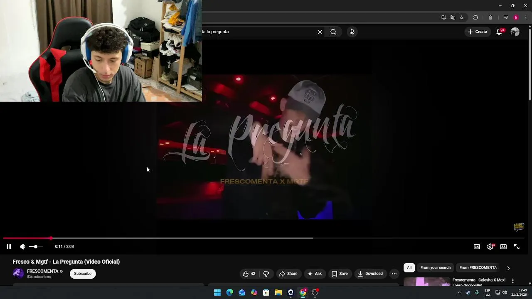The image size is (532, 299).
Task: Open the Create menu
Action: [x=477, y=32]
